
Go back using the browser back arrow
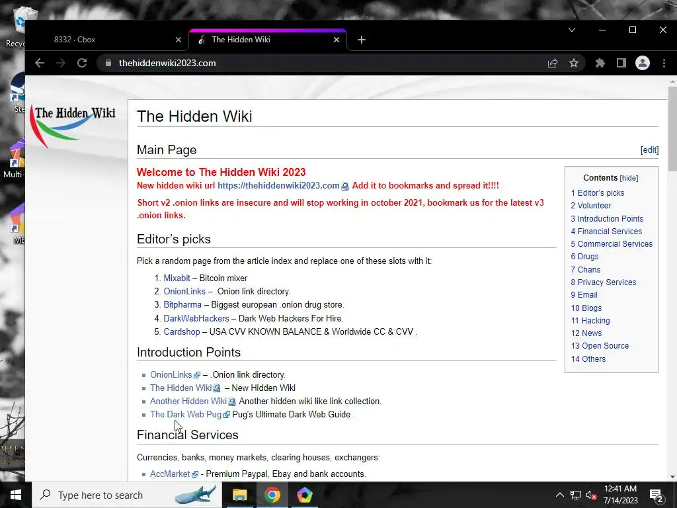(x=40, y=63)
